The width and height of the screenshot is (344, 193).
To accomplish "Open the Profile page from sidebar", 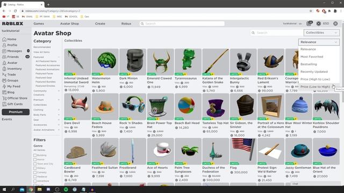I will (x=10, y=45).
